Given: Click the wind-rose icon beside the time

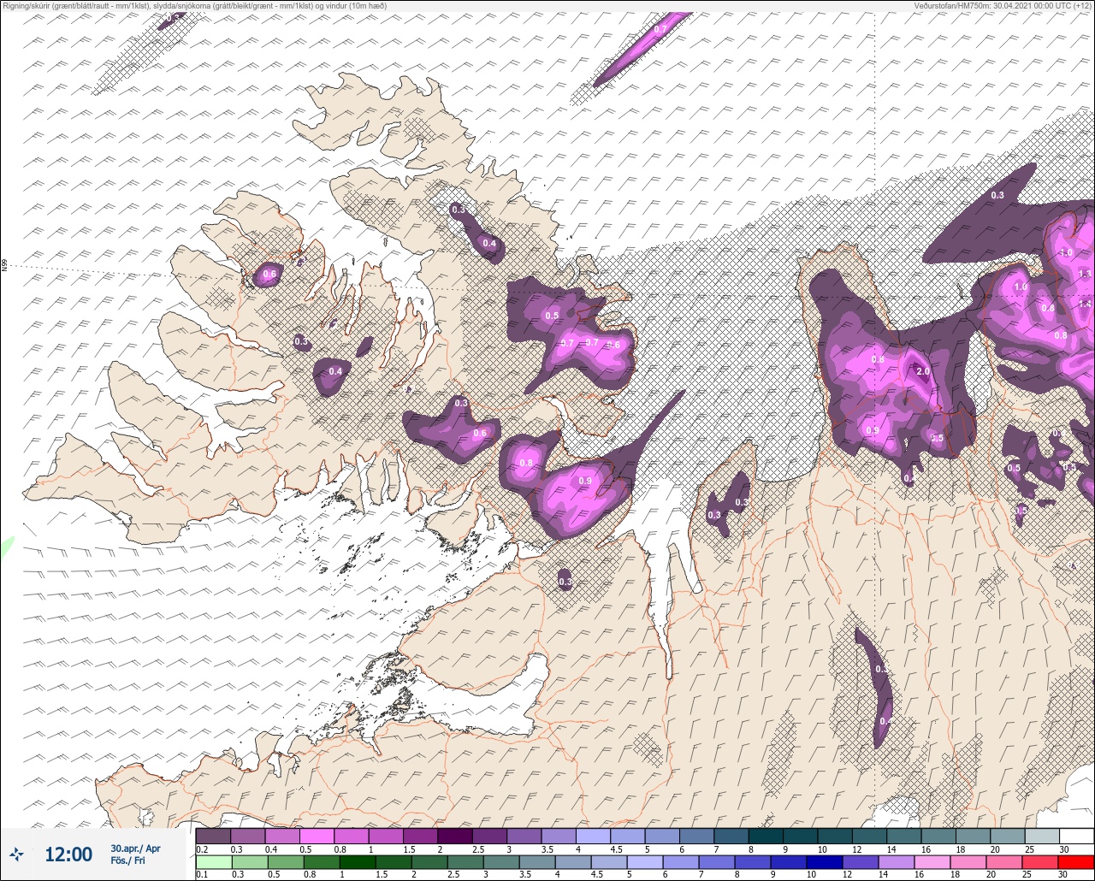Looking at the screenshot, I should click(x=16, y=854).
